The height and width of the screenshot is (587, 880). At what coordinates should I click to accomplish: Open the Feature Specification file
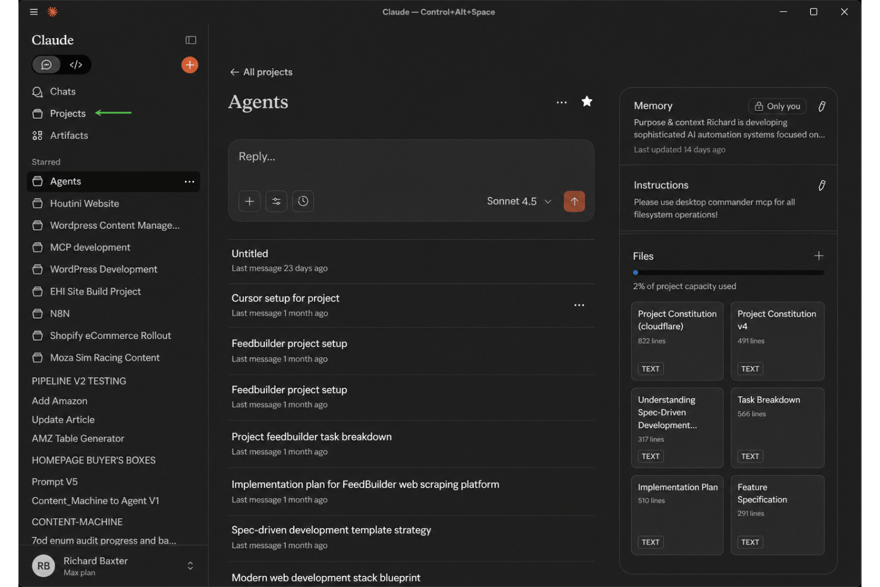tap(778, 514)
